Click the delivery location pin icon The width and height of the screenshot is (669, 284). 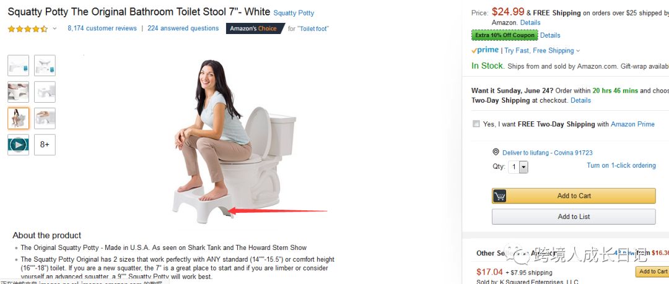click(496, 152)
